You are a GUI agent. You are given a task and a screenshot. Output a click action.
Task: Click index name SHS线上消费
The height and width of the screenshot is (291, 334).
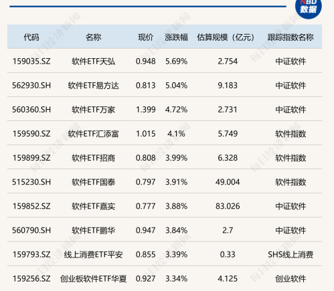290,254
